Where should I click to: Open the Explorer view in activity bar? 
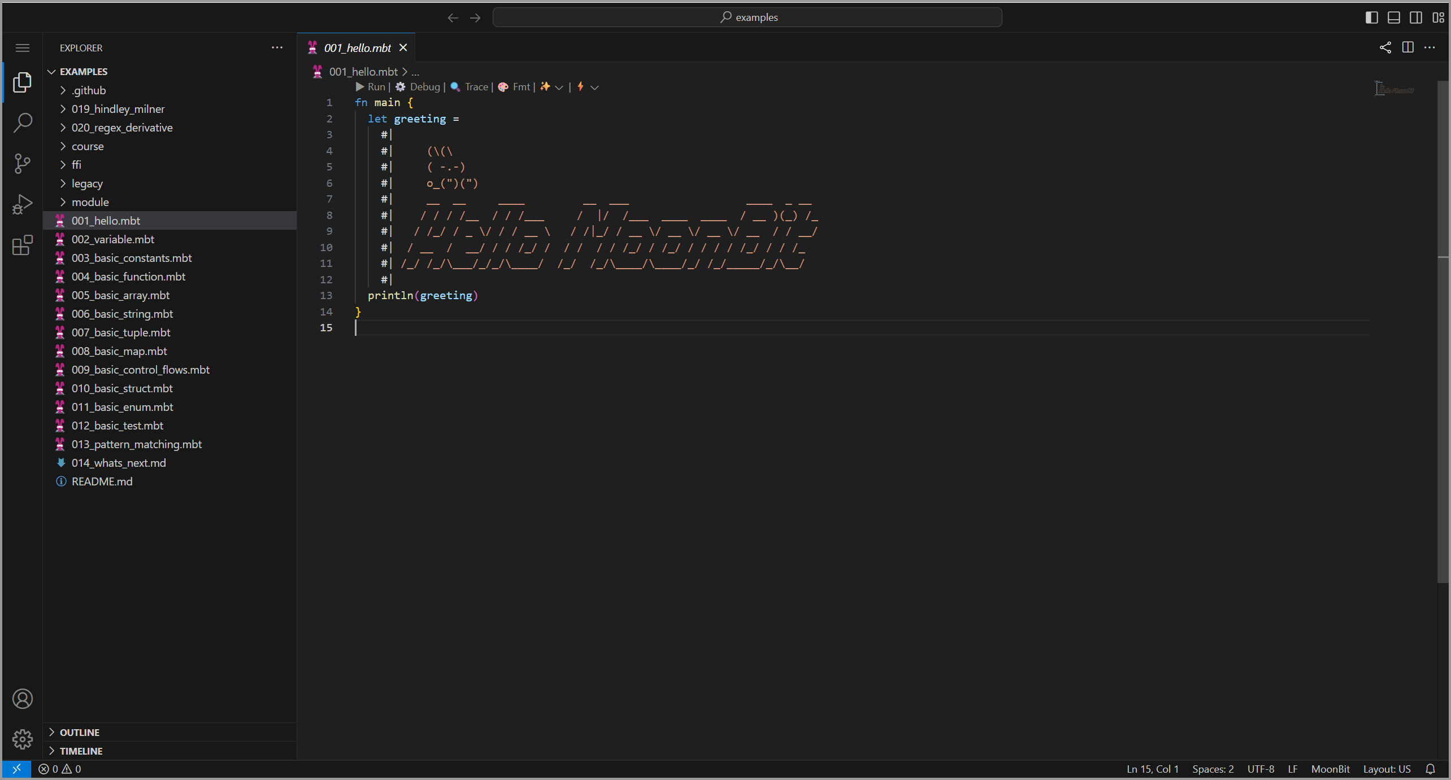tap(22, 82)
